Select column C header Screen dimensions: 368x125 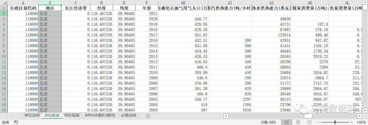[x=76, y=3]
